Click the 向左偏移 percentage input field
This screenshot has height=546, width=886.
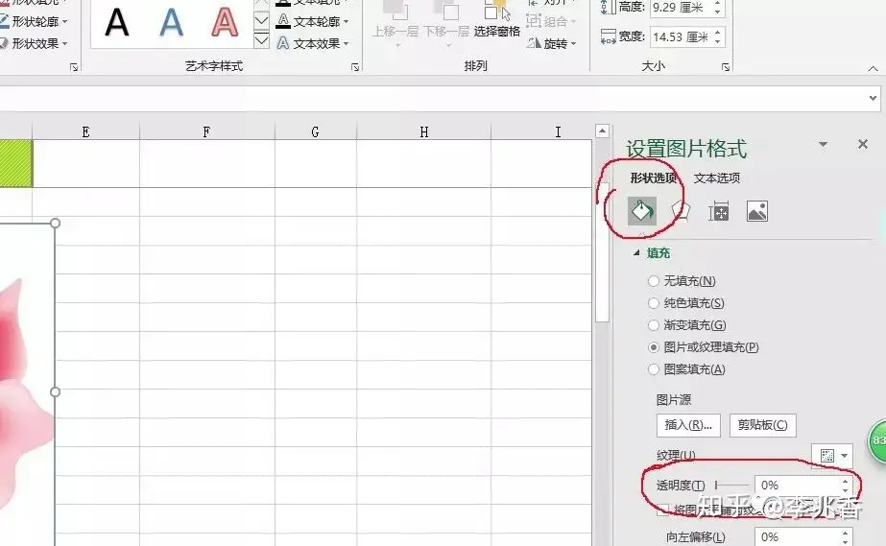click(x=797, y=537)
